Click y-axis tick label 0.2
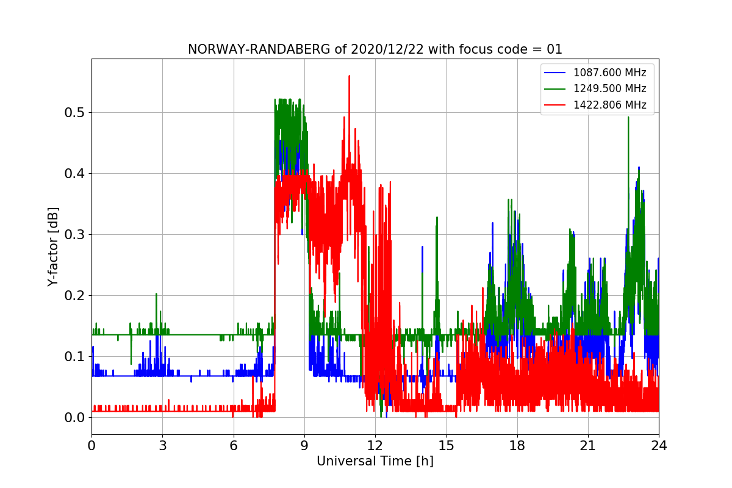 [75, 295]
